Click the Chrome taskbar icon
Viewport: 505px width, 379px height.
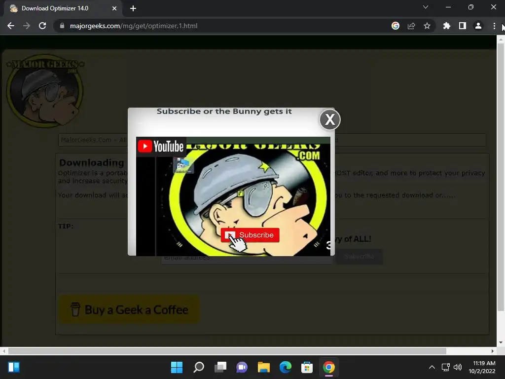coord(329,367)
